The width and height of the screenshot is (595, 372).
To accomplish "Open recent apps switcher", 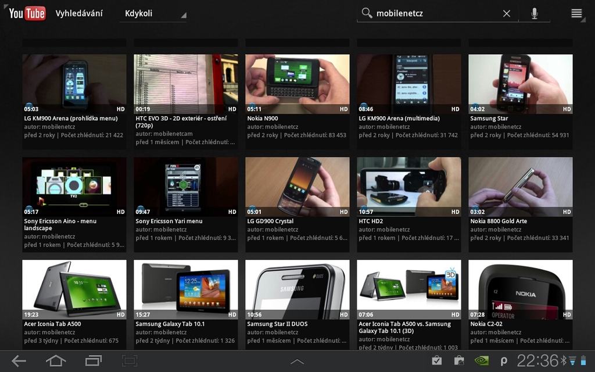I will 92,360.
